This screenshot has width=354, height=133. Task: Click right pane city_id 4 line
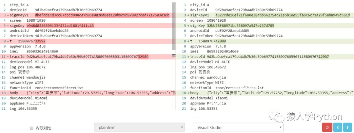click(x=200, y=5)
